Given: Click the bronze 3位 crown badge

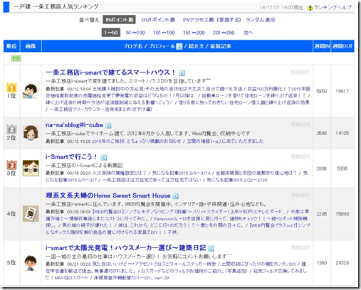Looking at the screenshot, I should pyautogui.click(x=11, y=165).
